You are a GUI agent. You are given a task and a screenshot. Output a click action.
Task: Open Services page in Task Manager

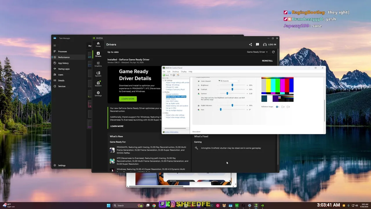pos(69,86)
